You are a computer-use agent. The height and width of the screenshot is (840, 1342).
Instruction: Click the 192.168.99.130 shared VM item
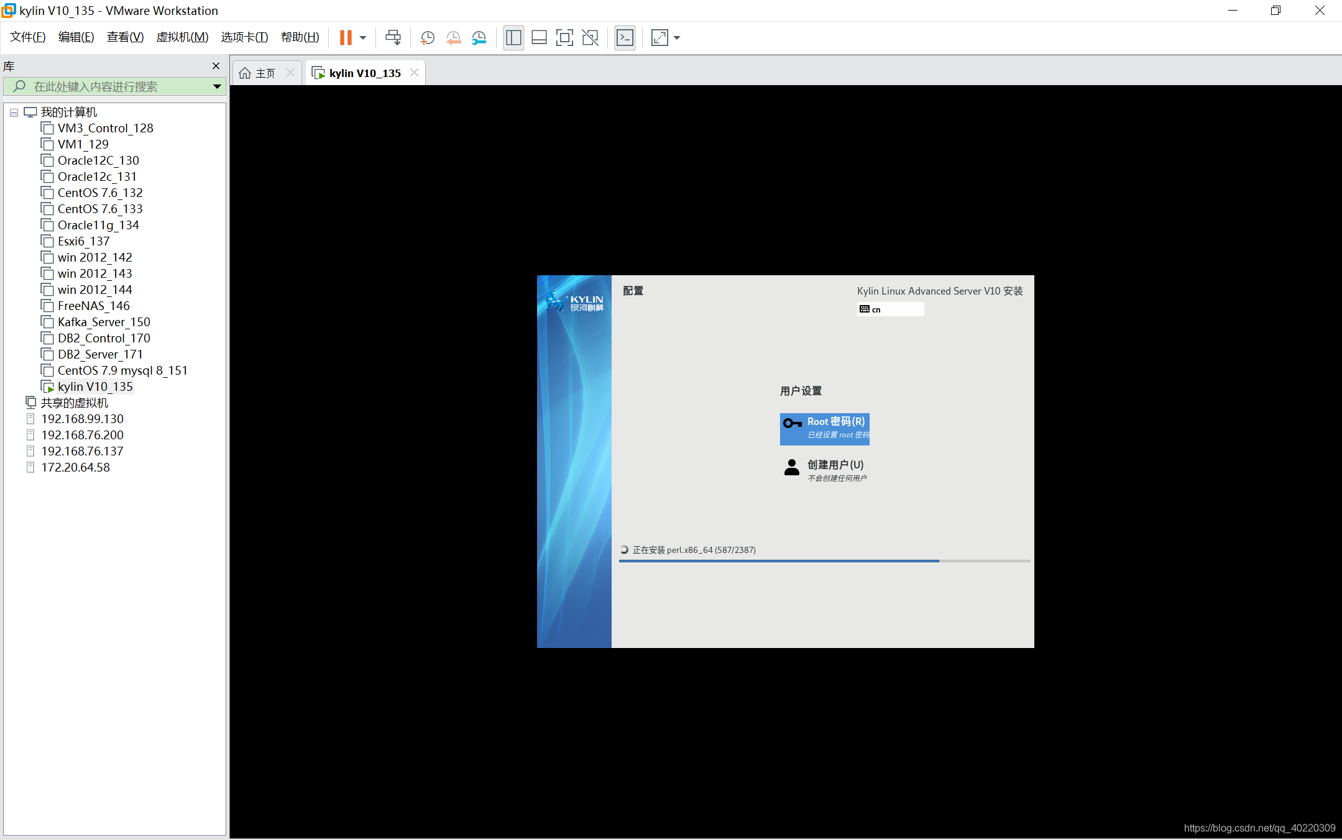[83, 418]
